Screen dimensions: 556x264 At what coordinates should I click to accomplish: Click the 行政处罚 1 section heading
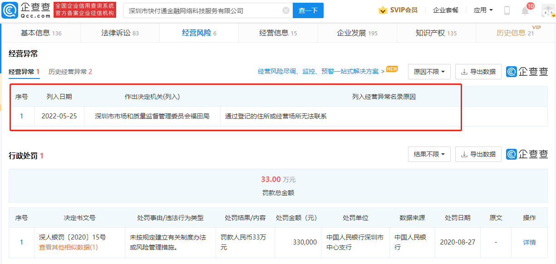(26, 156)
